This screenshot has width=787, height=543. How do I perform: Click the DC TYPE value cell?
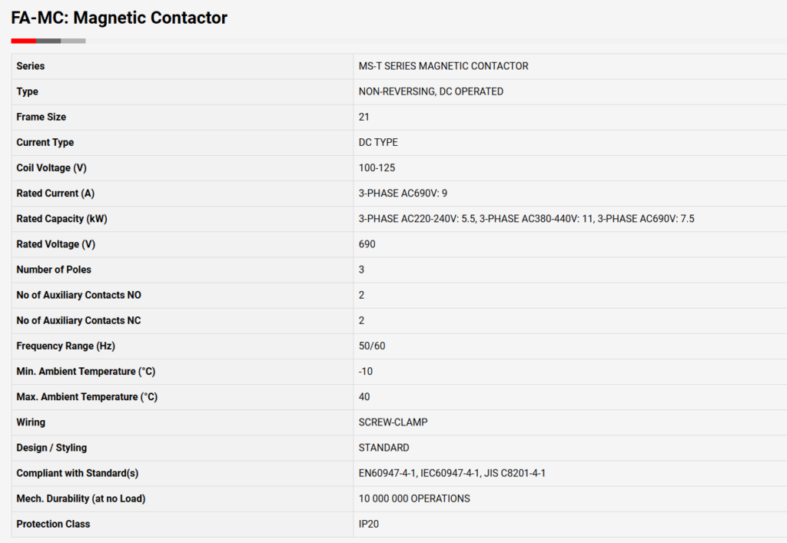click(x=378, y=142)
